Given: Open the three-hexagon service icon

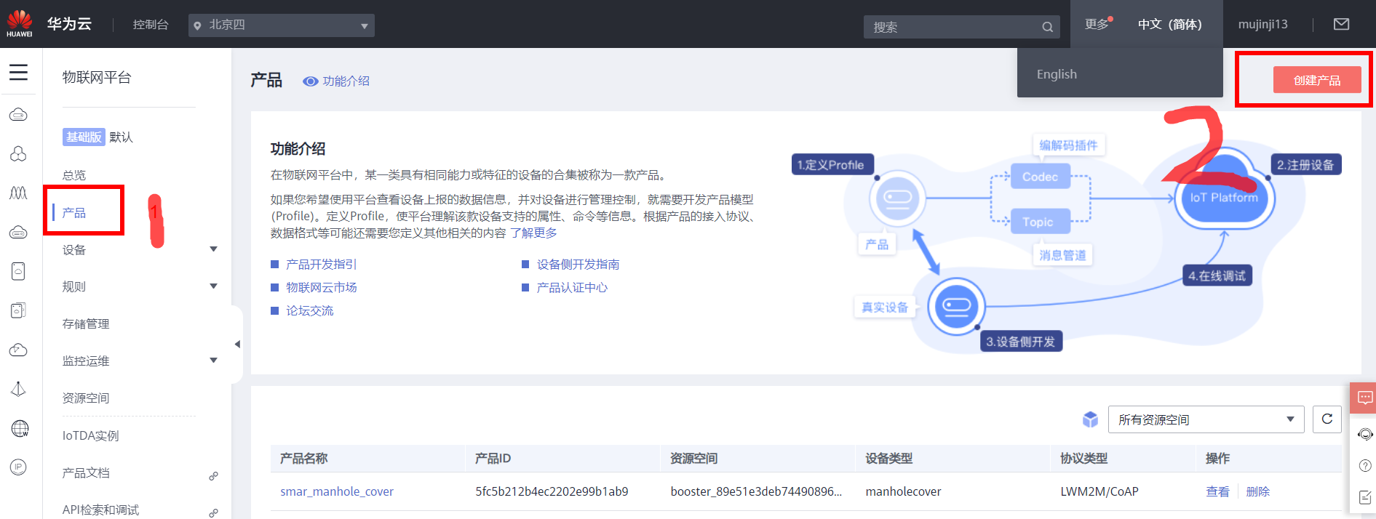Looking at the screenshot, I should click(18, 153).
